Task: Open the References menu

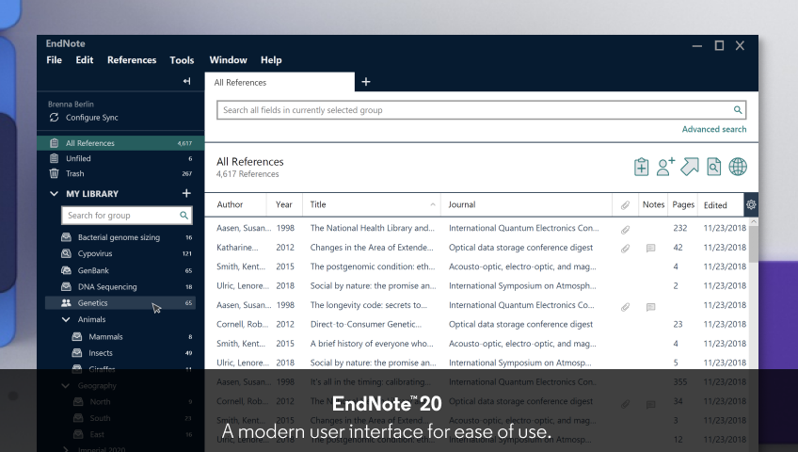Action: coord(132,60)
